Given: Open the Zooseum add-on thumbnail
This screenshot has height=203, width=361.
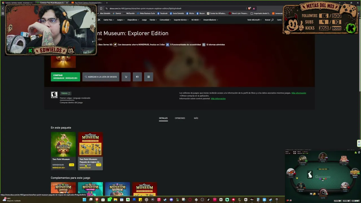Looking at the screenshot, I should point(63,189).
